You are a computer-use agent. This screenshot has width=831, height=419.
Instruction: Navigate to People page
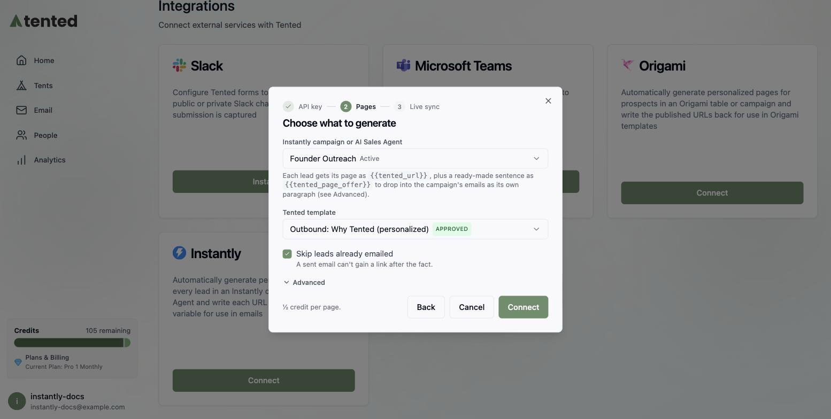point(45,135)
